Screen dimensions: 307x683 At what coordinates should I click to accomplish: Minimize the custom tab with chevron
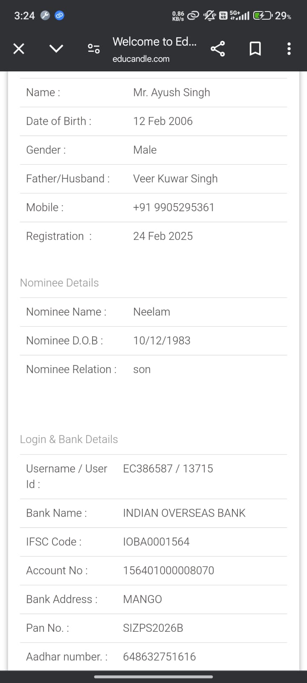pos(56,49)
